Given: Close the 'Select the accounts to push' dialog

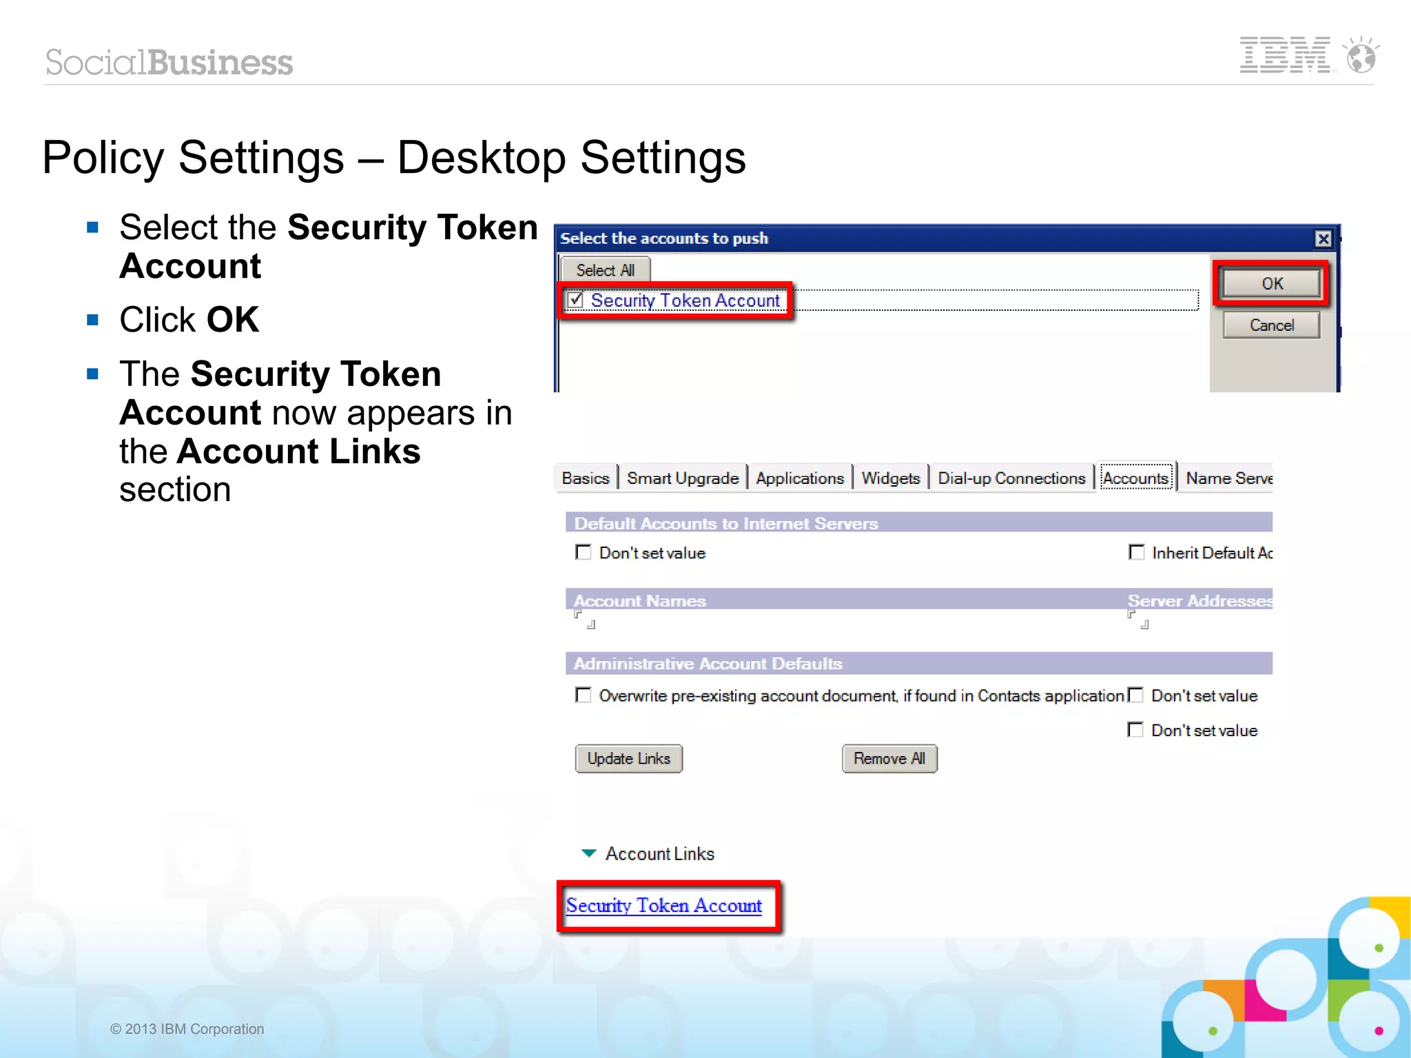Looking at the screenshot, I should [1324, 238].
